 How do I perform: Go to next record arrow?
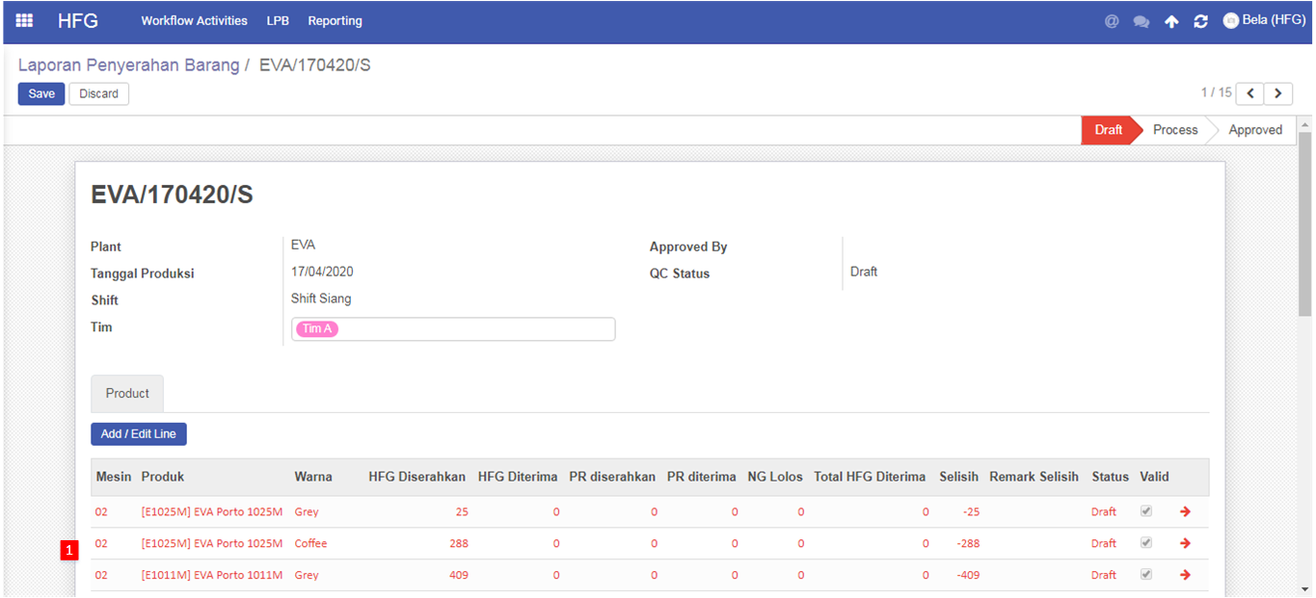coord(1278,93)
